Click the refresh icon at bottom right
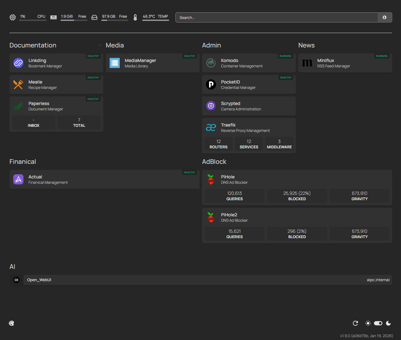Screen dimensions: 401x340 pyautogui.click(x=355, y=323)
